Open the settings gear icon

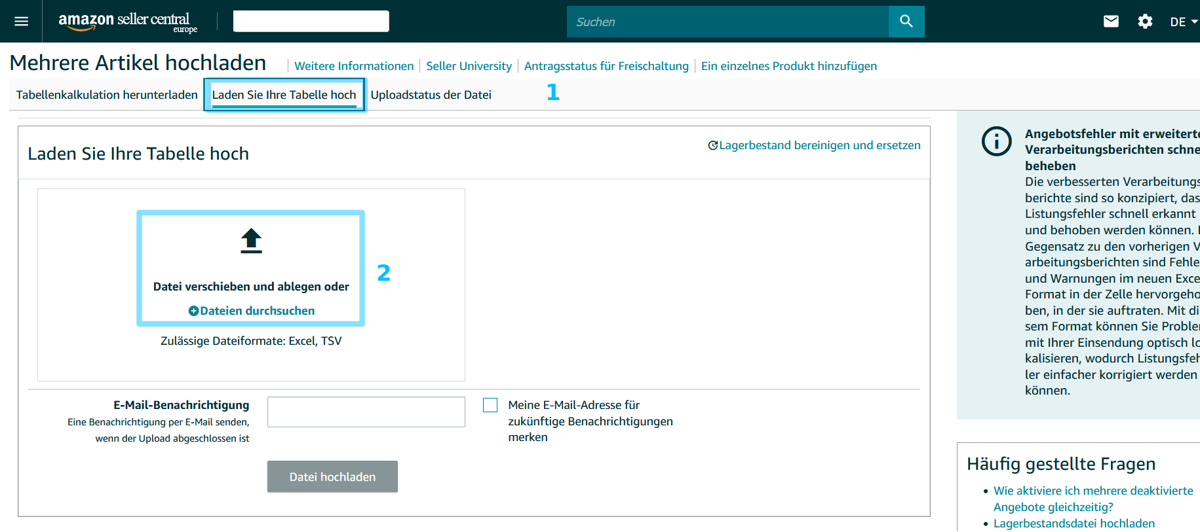click(1145, 22)
